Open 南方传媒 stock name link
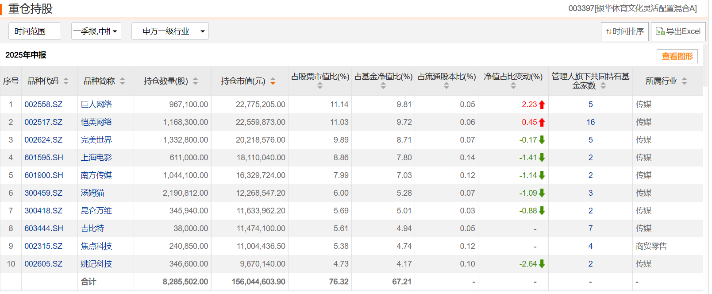 [x=96, y=175]
